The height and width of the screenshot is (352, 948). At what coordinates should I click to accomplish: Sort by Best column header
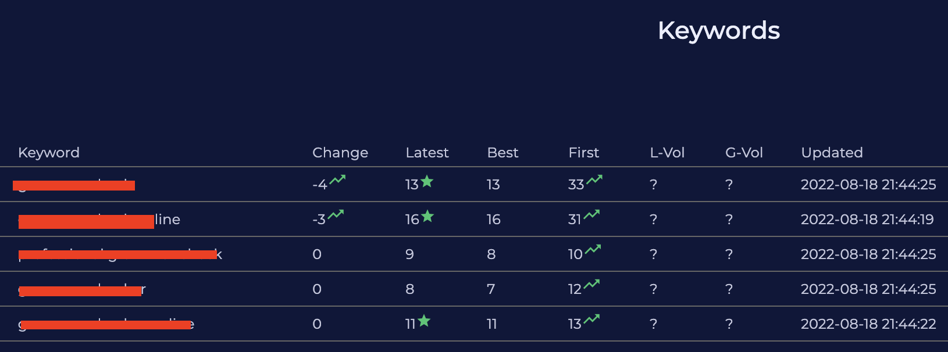tap(502, 153)
